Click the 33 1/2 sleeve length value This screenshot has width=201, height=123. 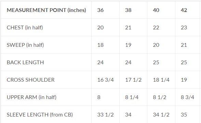(x=106, y=115)
